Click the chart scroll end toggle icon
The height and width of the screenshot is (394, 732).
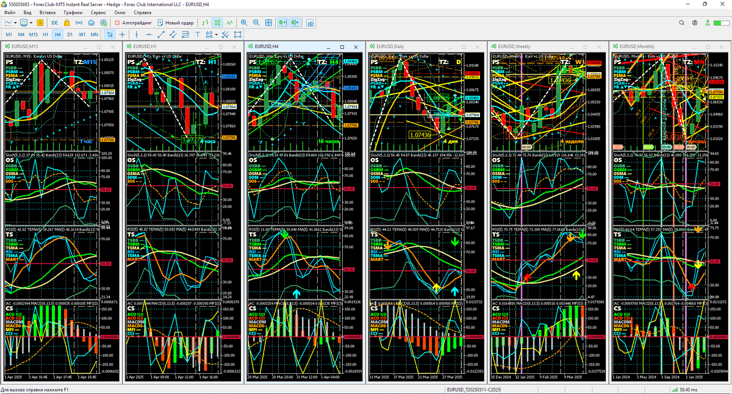point(283,23)
